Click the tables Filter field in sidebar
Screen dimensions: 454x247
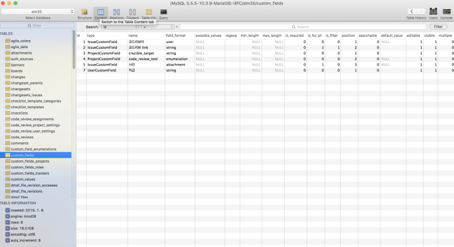point(37,25)
